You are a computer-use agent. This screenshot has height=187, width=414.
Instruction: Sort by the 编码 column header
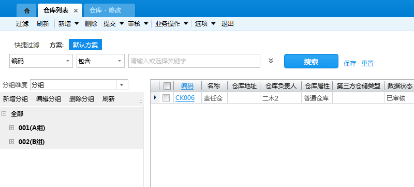187,86
